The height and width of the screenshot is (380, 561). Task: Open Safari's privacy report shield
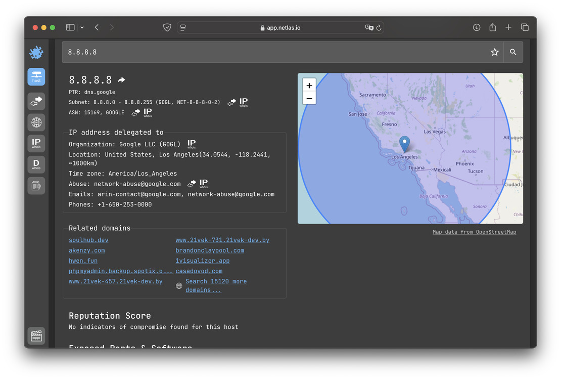pyautogui.click(x=167, y=27)
